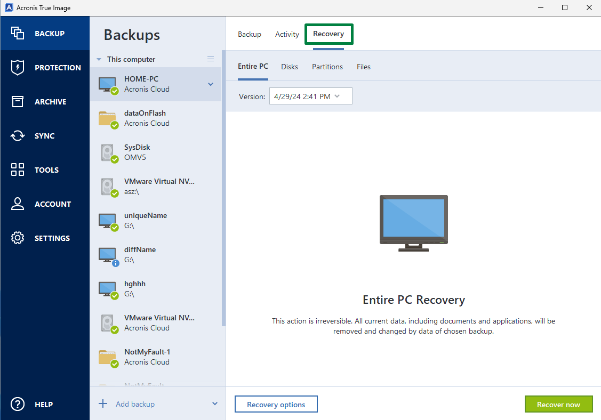Click the Tools sidebar icon

pos(17,169)
